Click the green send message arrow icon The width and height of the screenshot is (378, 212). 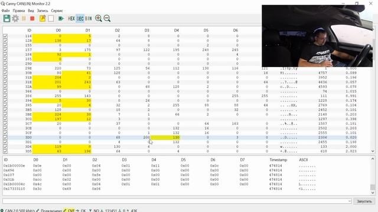pyautogui.click(x=61, y=18)
